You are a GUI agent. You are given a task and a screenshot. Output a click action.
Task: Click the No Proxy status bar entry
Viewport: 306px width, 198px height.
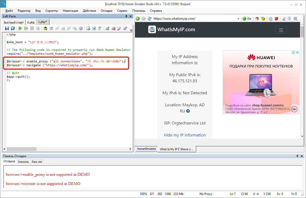206,194
